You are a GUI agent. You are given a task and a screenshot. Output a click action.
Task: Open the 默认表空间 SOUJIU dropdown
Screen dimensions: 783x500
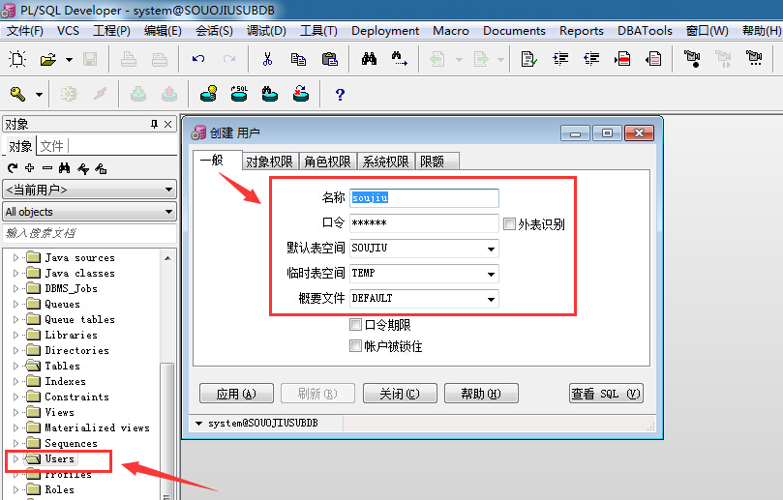pos(491,249)
